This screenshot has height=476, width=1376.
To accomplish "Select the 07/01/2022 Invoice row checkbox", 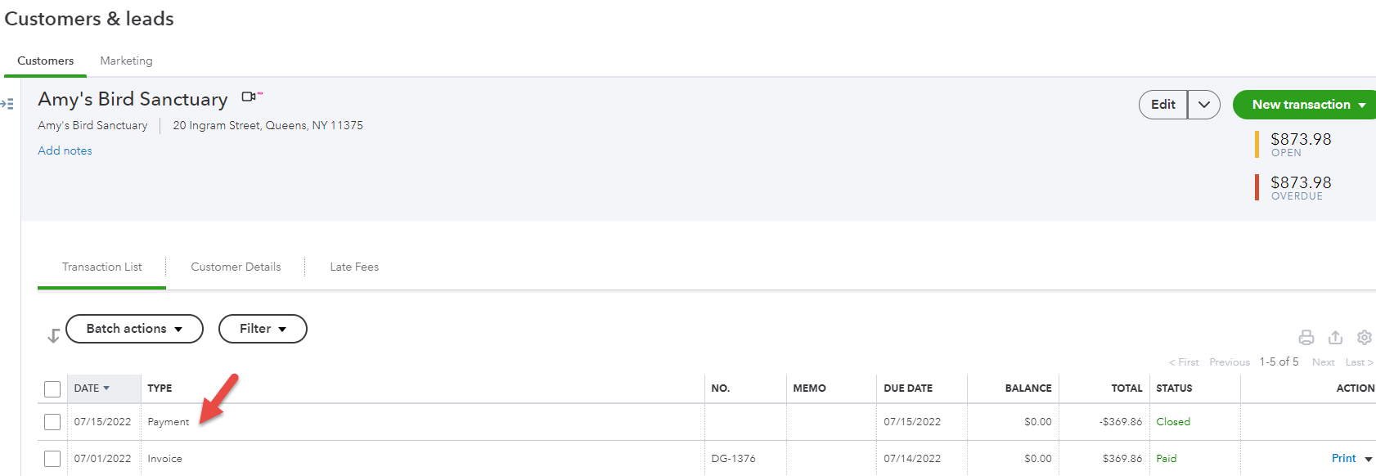I will coord(52,459).
